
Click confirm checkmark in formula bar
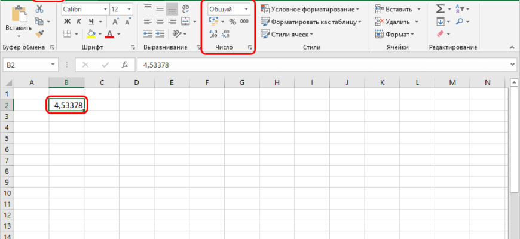tap(105, 65)
